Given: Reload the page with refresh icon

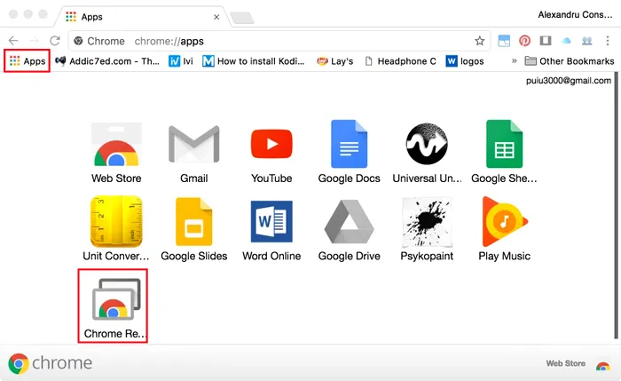Looking at the screenshot, I should pyautogui.click(x=55, y=41).
